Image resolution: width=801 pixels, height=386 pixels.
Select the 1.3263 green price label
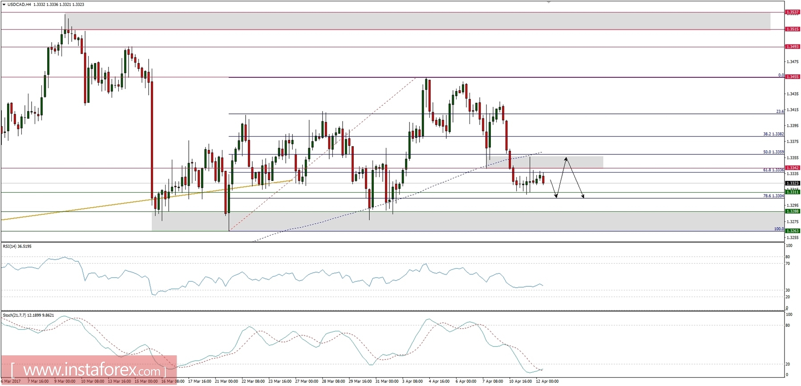pos(792,231)
